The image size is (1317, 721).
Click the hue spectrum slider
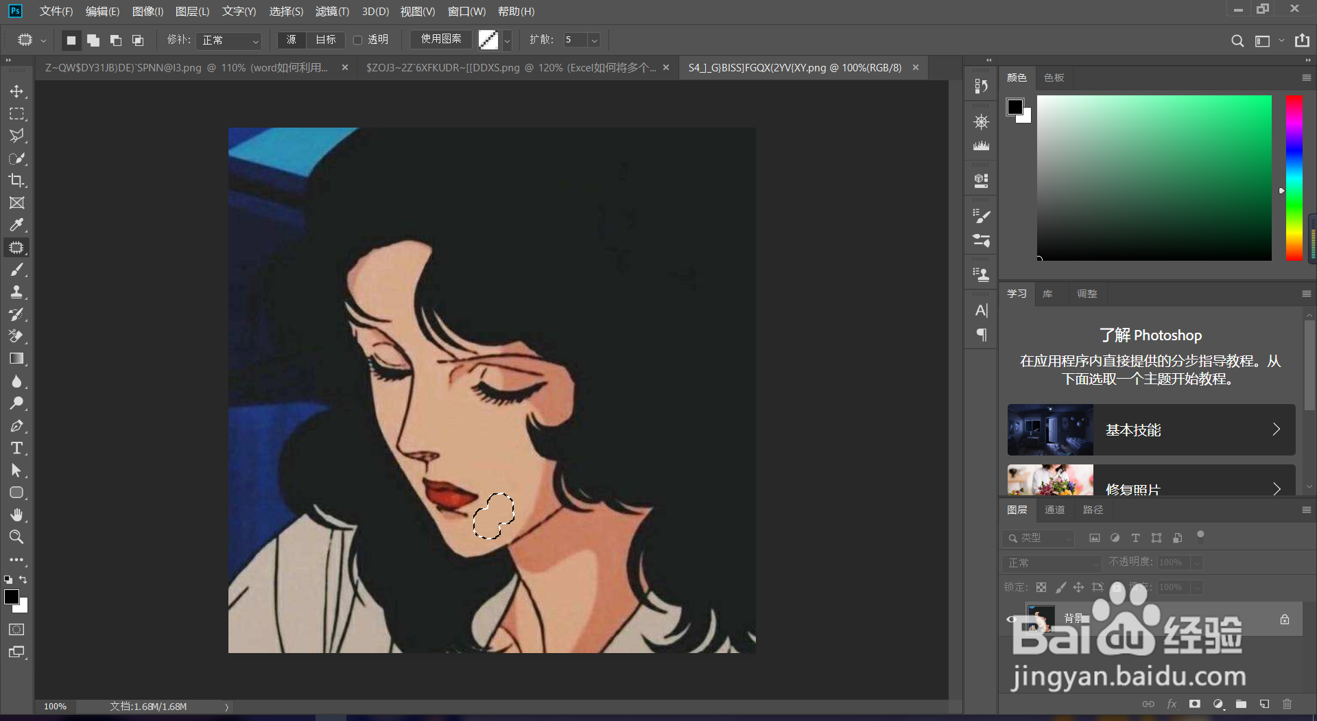pos(1294,178)
